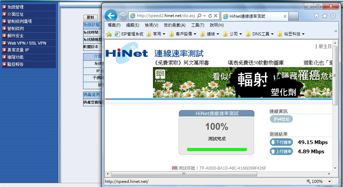Open the 裕笠科技 favorites folder

[291, 34]
